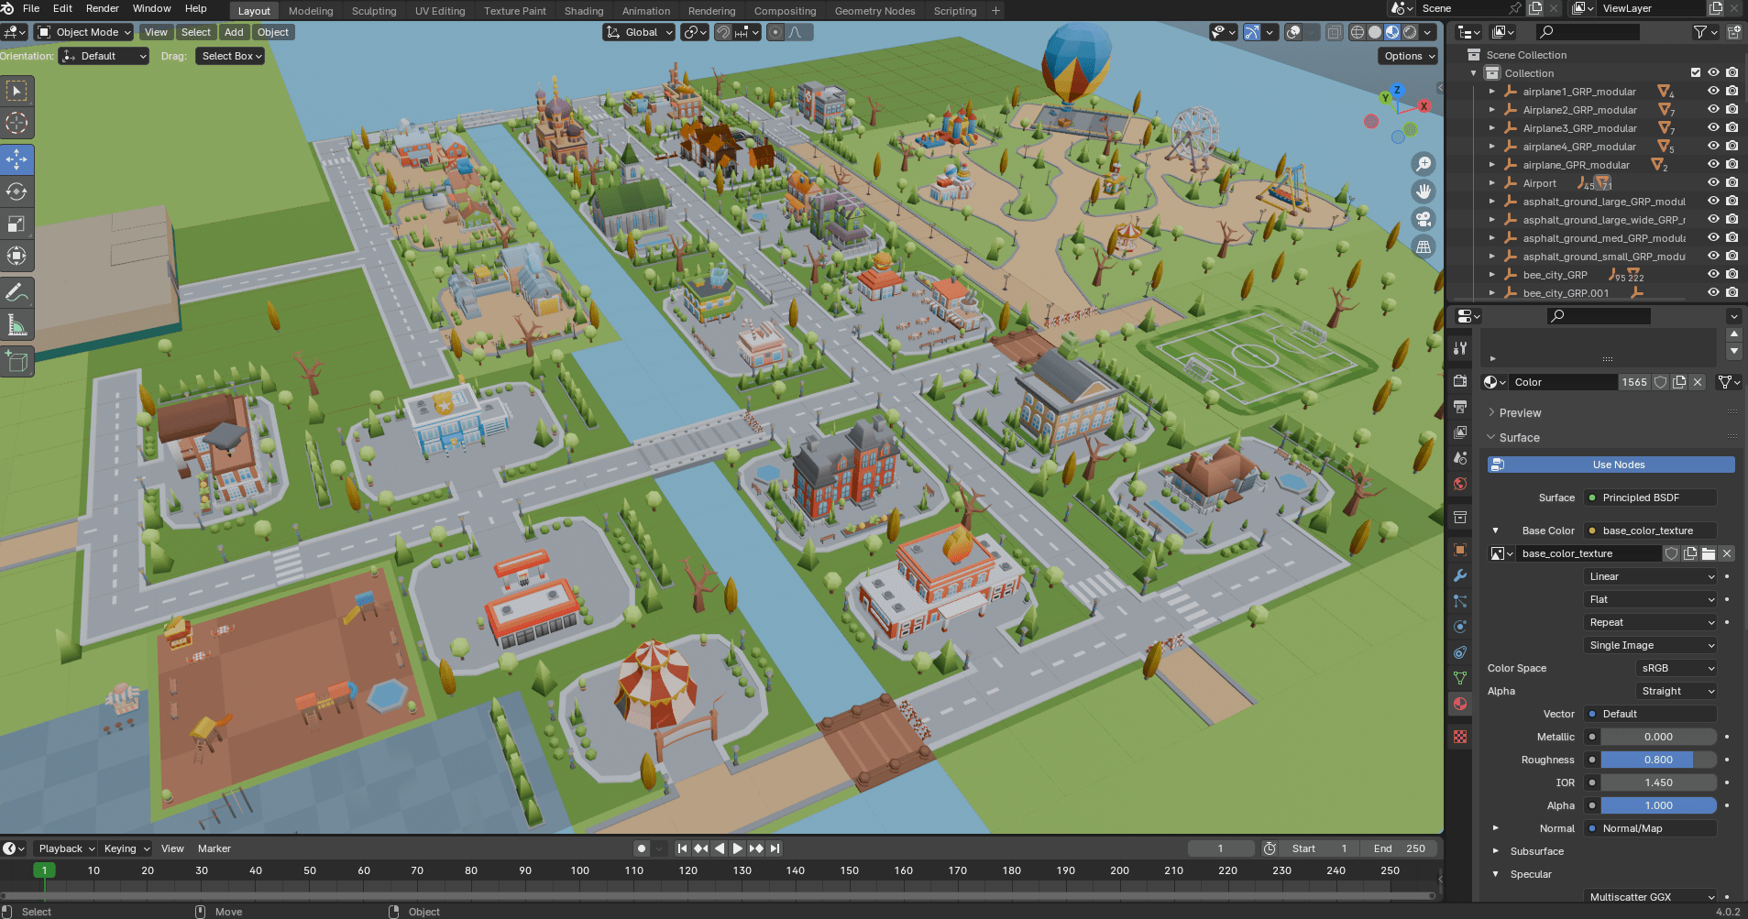1748x919 pixels.
Task: Open the Color Space sRGB dropdown
Action: point(1676,668)
